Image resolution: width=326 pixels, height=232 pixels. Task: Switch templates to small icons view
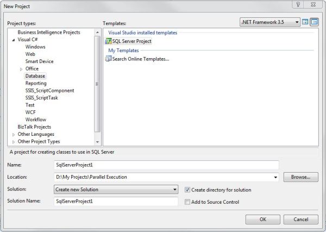point(314,22)
